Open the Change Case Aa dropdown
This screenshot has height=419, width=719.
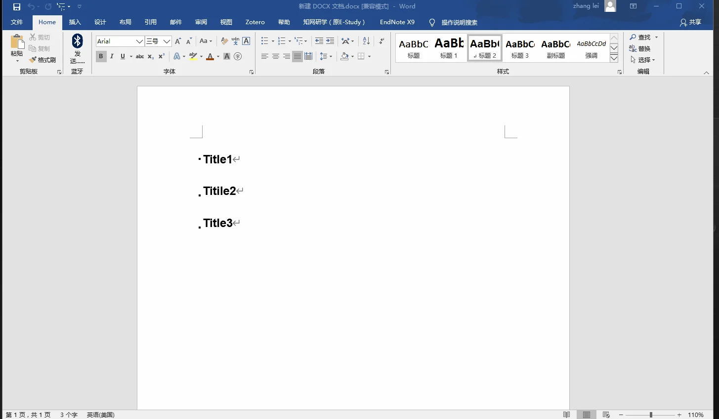point(206,41)
